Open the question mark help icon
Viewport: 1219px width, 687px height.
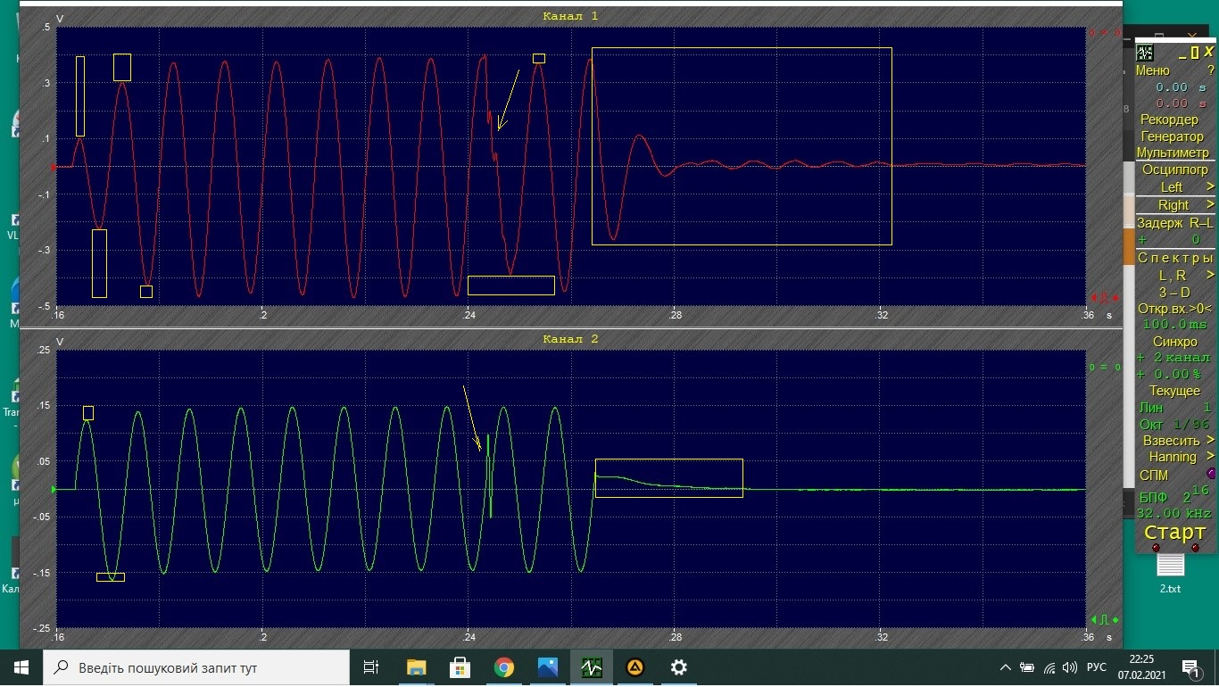pyautogui.click(x=1210, y=70)
